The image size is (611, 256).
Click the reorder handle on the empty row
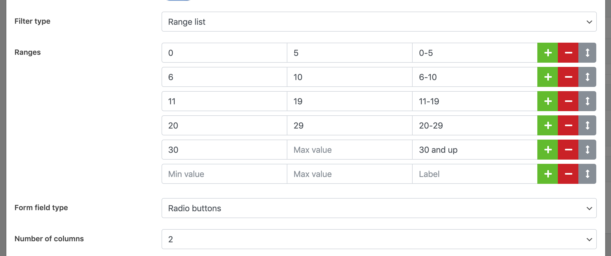pyautogui.click(x=587, y=174)
